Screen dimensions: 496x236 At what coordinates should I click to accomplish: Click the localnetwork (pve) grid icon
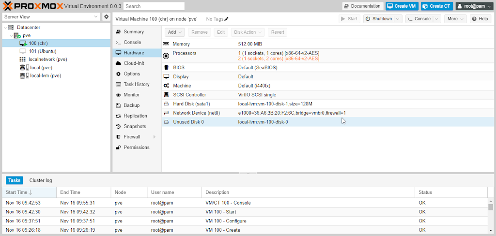point(22,59)
